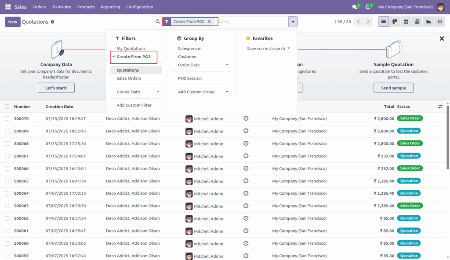
Task: Switch to the Activity view
Action: [x=439, y=21]
